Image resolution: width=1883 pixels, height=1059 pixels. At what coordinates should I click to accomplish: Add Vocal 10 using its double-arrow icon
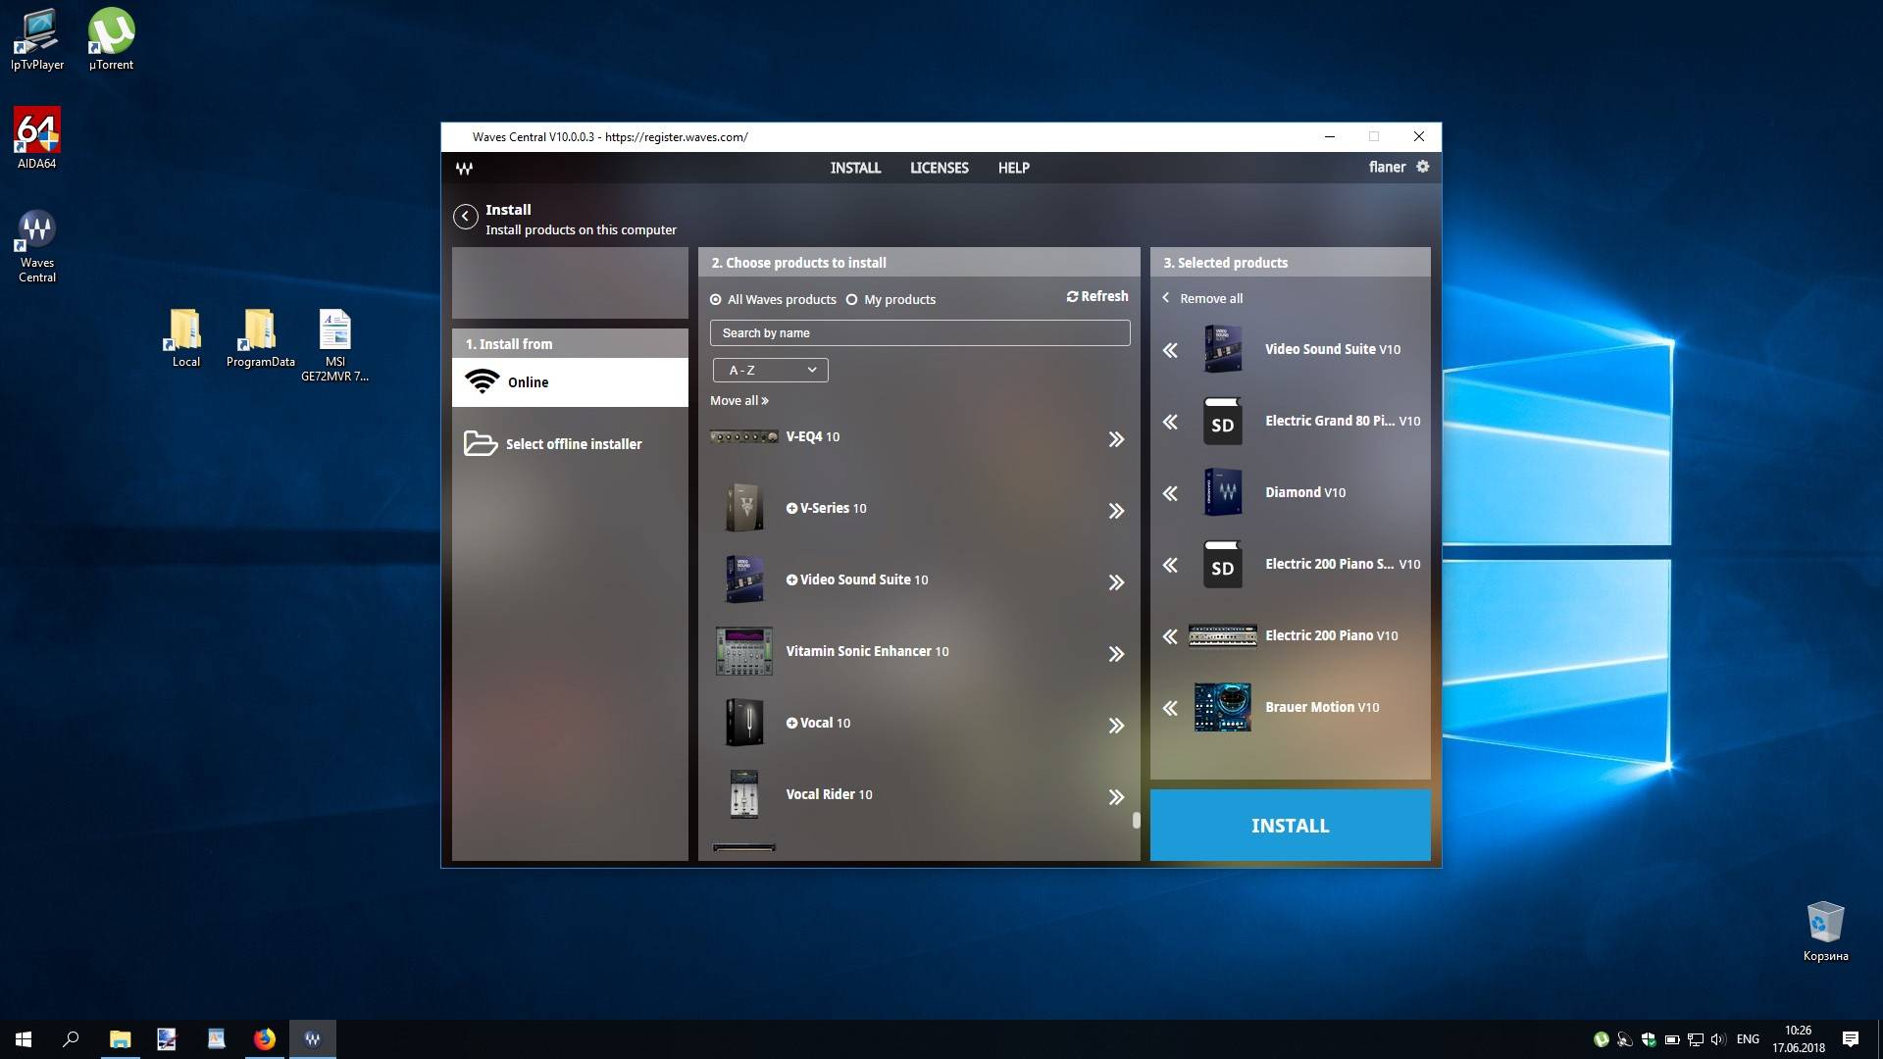coord(1116,726)
